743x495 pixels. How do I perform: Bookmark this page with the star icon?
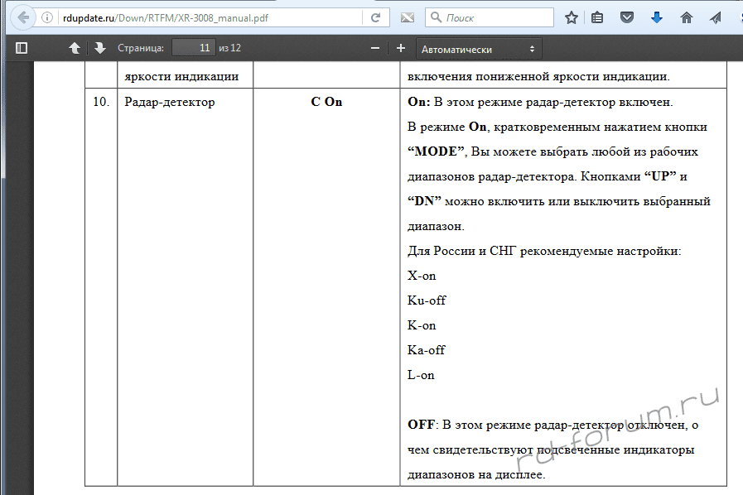pos(571,17)
